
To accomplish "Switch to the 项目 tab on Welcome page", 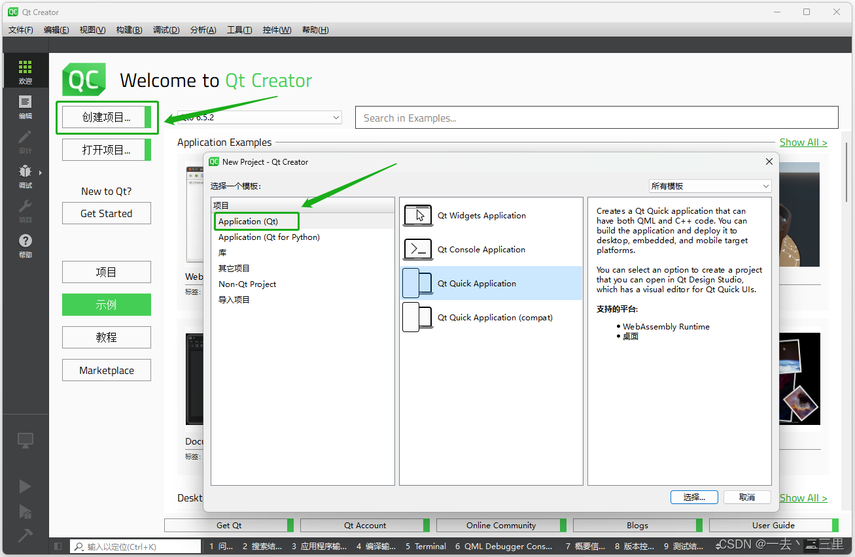I will (x=107, y=272).
